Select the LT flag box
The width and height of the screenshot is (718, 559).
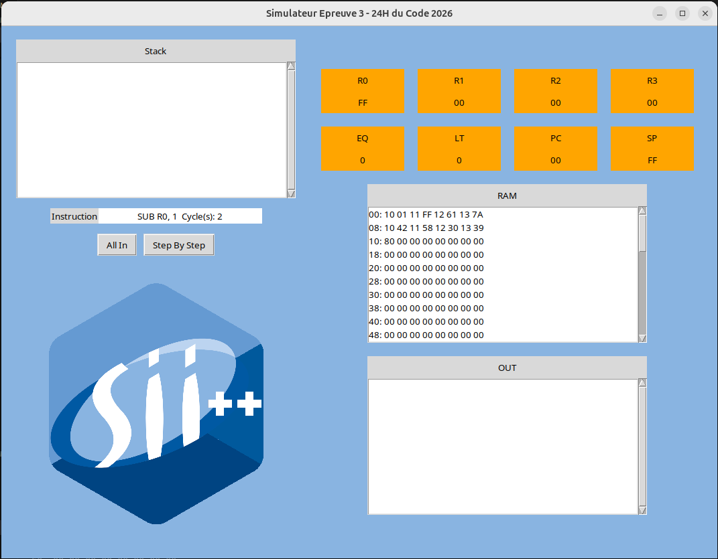click(459, 149)
